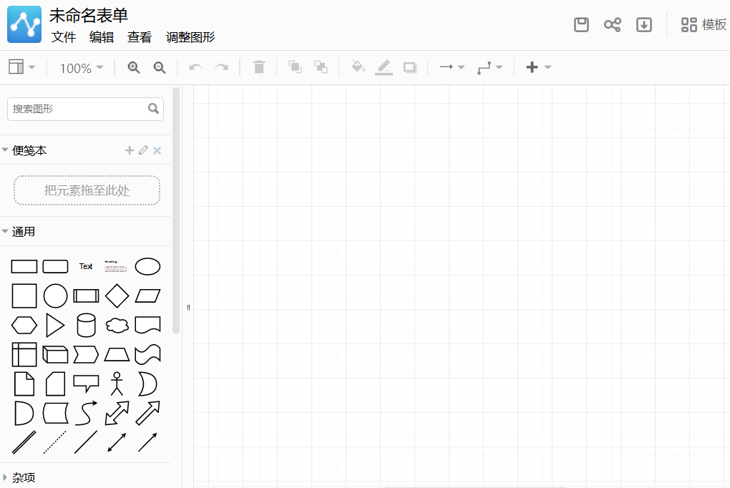Click the line color pencil icon
This screenshot has height=488, width=730.
(384, 67)
